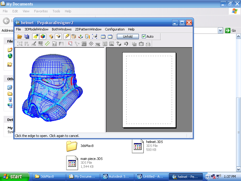Image resolution: width=241 pixels, height=181 pixels.
Task: Click the Windows start button
Action: pos(14,176)
